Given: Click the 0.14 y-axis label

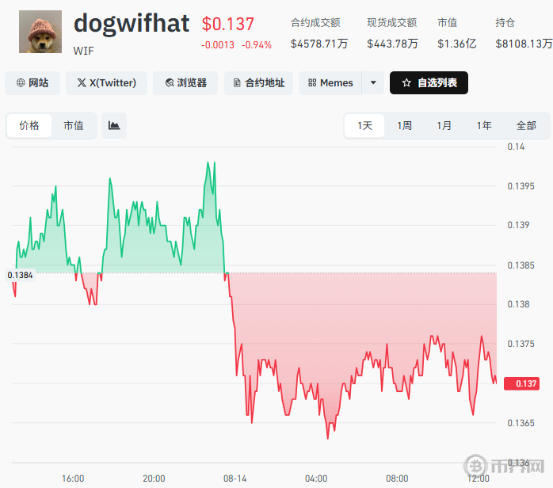Looking at the screenshot, I should click(516, 147).
